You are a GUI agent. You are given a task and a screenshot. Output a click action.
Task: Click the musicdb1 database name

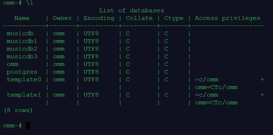click(x=22, y=41)
